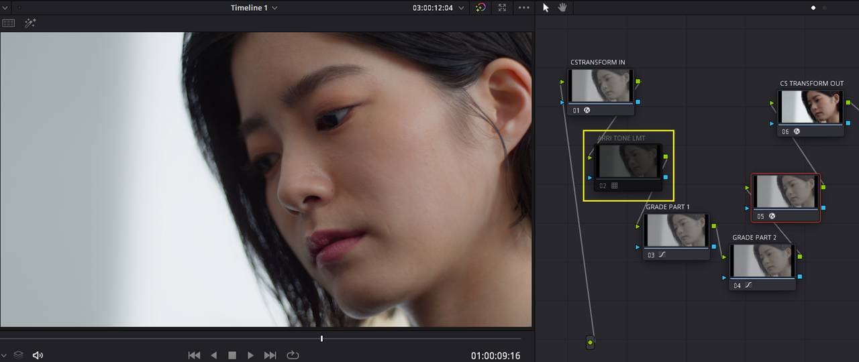Click the OFX badge icon on node 06
The image size is (859, 362).
click(x=797, y=131)
